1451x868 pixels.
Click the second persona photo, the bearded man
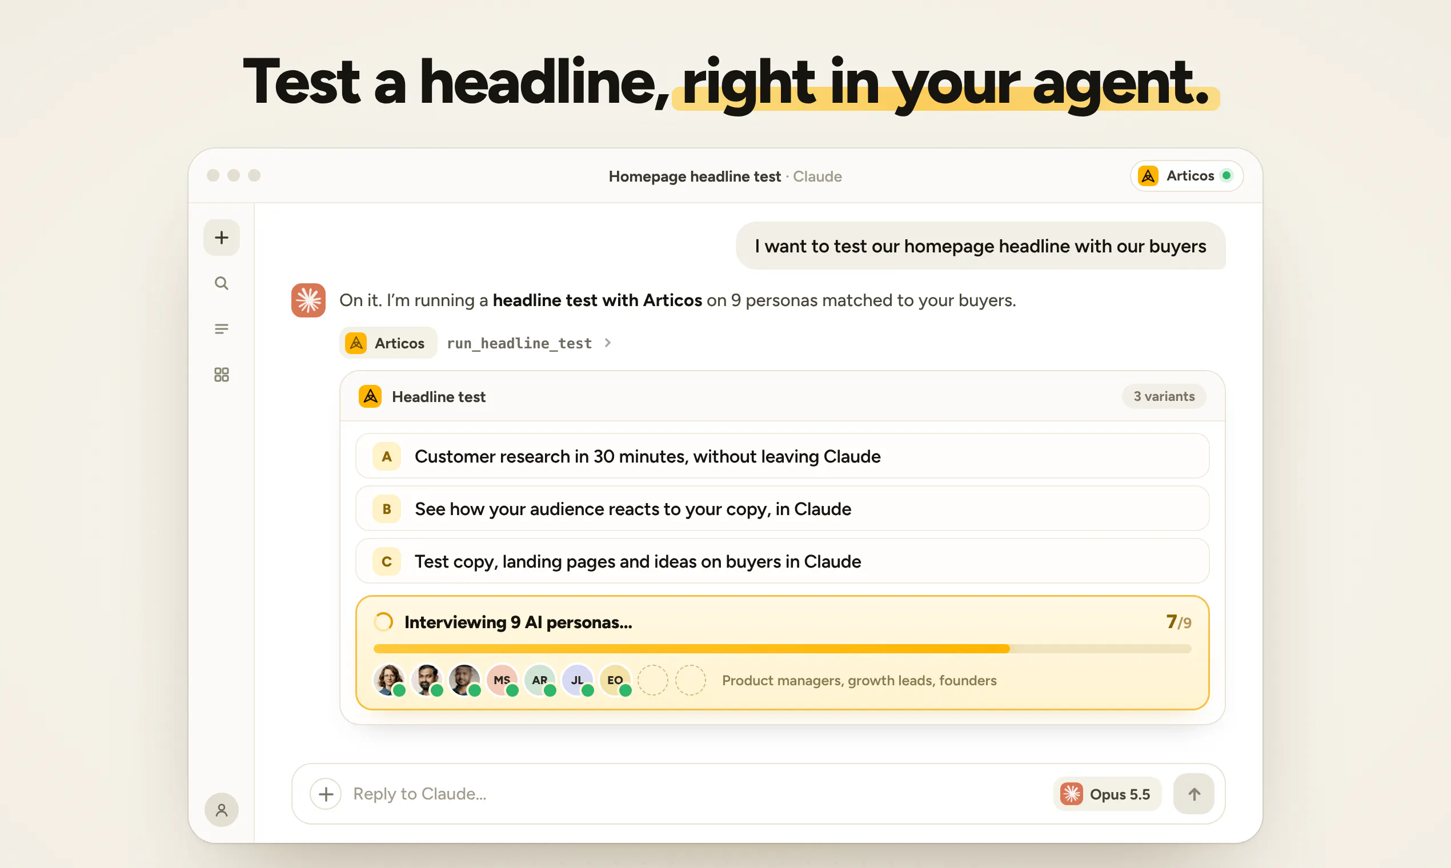coord(427,680)
